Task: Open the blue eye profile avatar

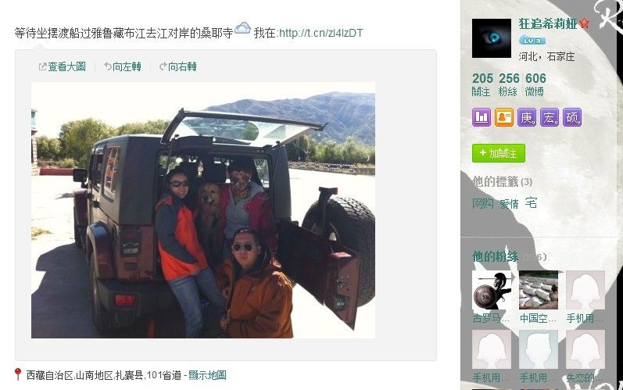Action: [492, 38]
